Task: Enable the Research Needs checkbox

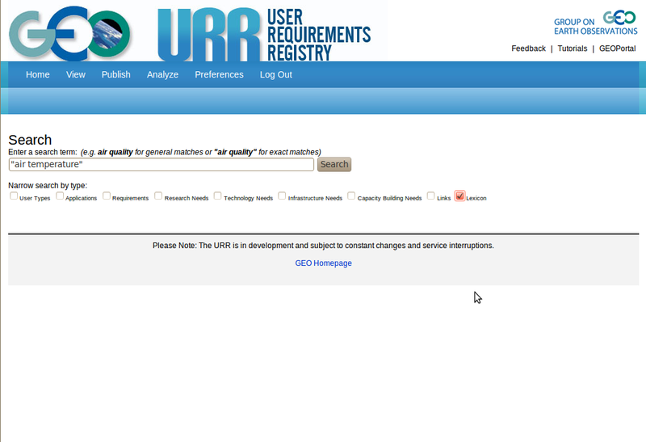Action: pyautogui.click(x=159, y=196)
